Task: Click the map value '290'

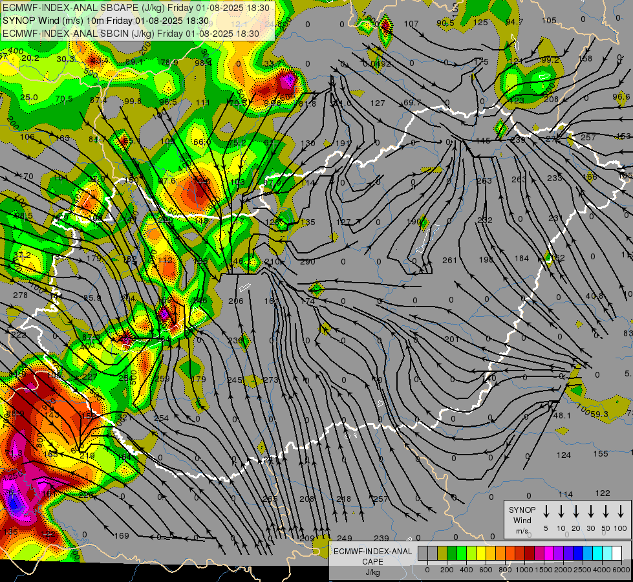Action: 308,262
